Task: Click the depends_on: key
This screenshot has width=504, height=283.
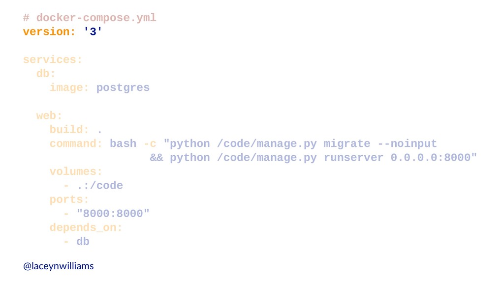Action: [x=86, y=228]
